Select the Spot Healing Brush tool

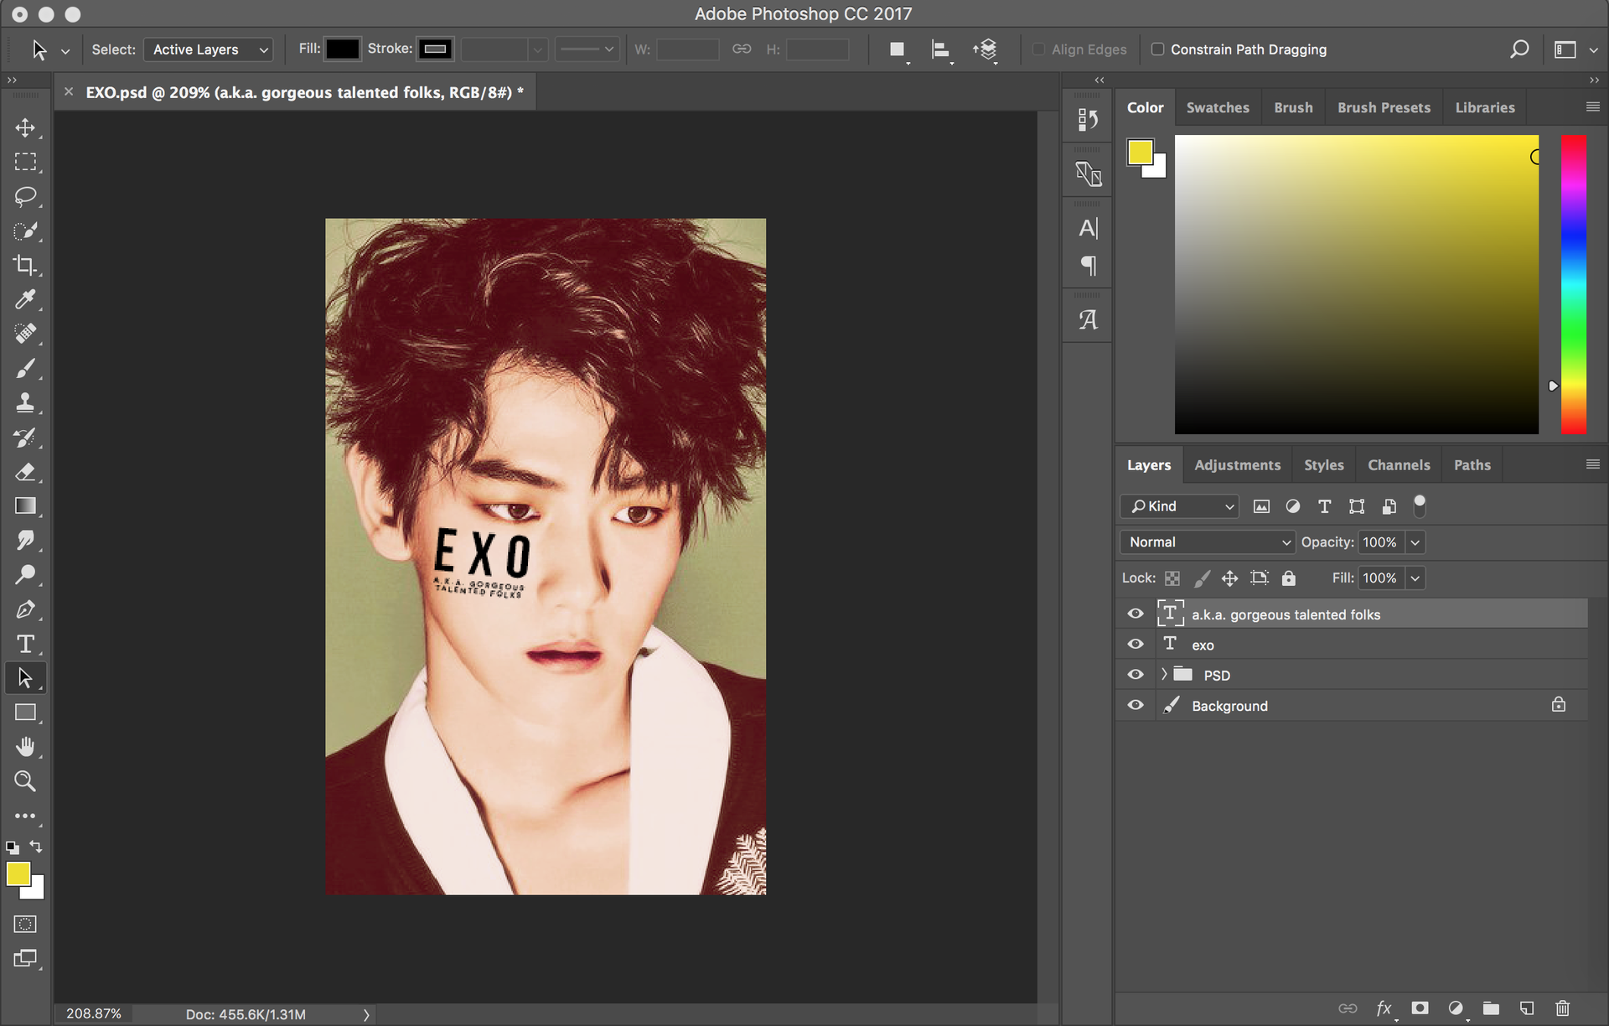(x=25, y=334)
